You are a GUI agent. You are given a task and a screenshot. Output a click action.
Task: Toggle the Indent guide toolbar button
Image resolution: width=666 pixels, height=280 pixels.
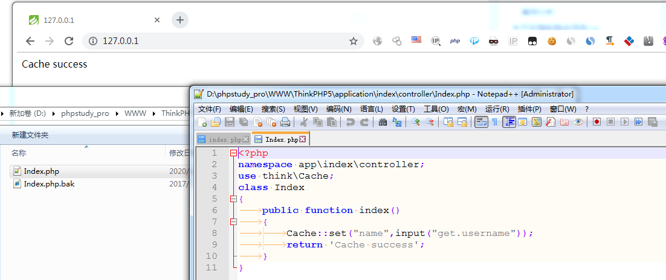click(x=509, y=122)
